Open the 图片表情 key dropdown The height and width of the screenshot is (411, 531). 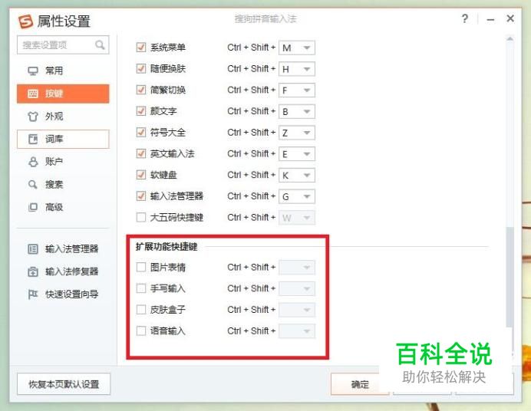(x=297, y=268)
